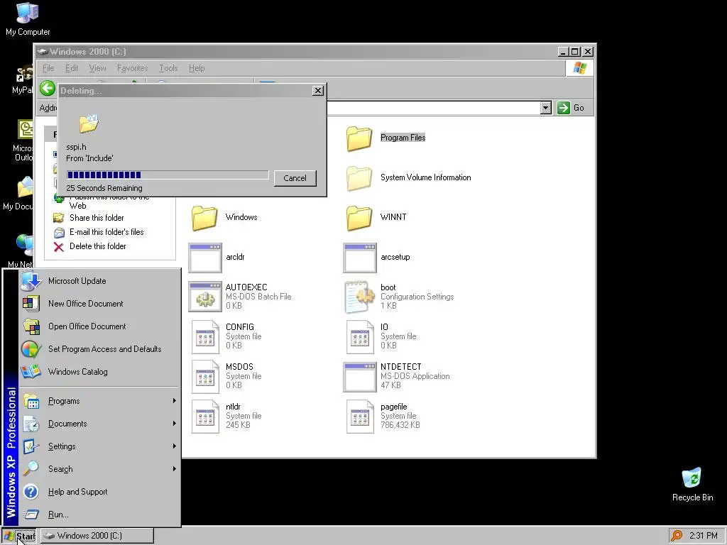727x545 pixels.
Task: Select the AUTOEXEC batch file icon
Action: tap(205, 297)
